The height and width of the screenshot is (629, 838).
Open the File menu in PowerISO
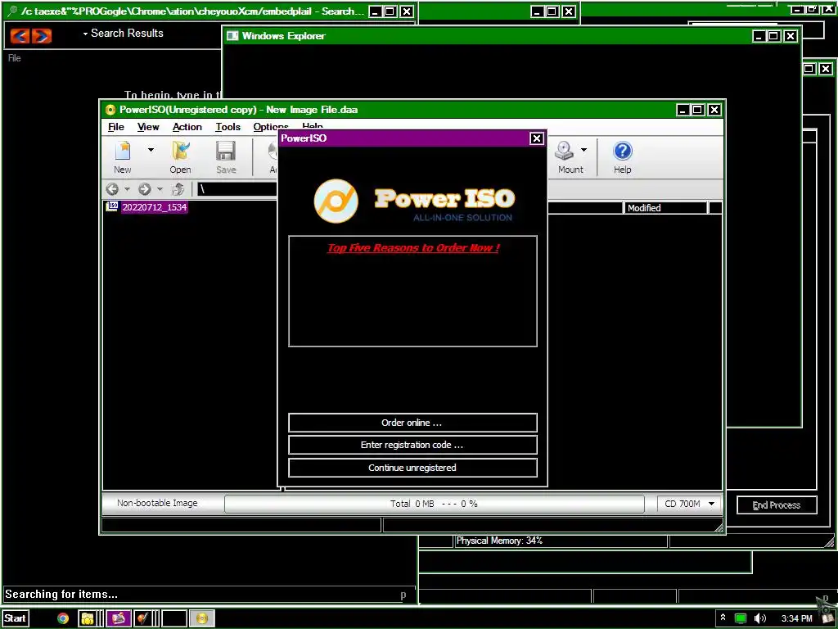116,127
